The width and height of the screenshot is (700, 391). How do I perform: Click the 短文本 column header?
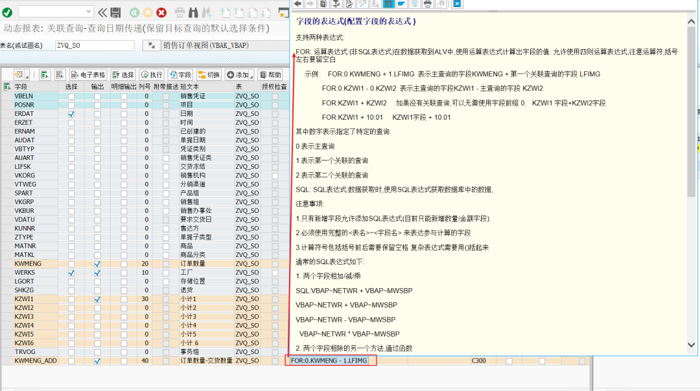206,87
